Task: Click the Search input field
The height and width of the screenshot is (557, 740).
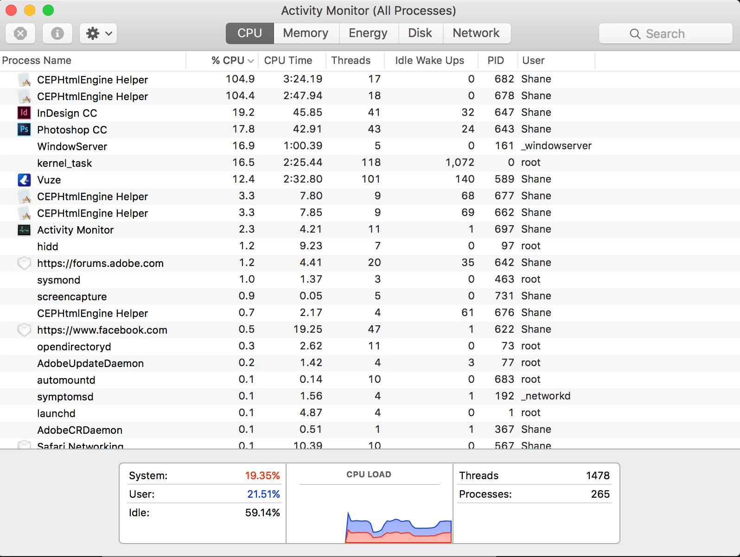Action: [666, 33]
